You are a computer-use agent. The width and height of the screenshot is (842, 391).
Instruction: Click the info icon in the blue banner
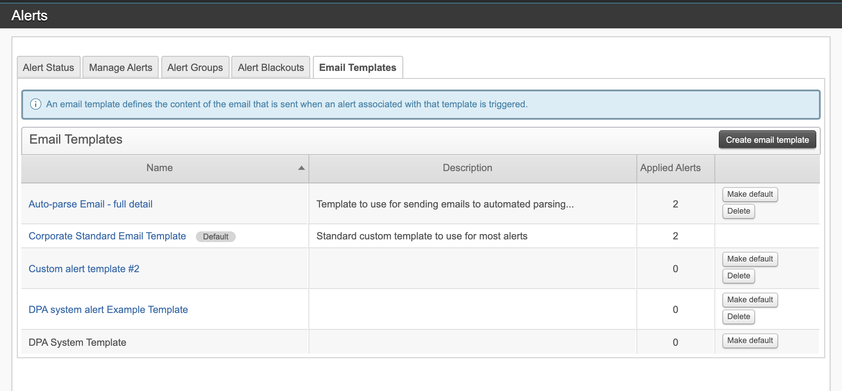tap(35, 104)
